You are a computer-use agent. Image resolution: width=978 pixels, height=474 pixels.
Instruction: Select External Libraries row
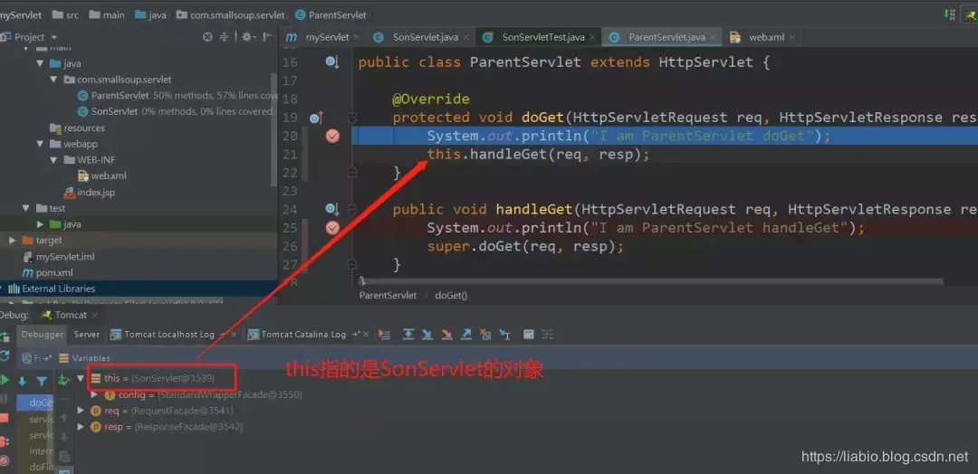138,289
